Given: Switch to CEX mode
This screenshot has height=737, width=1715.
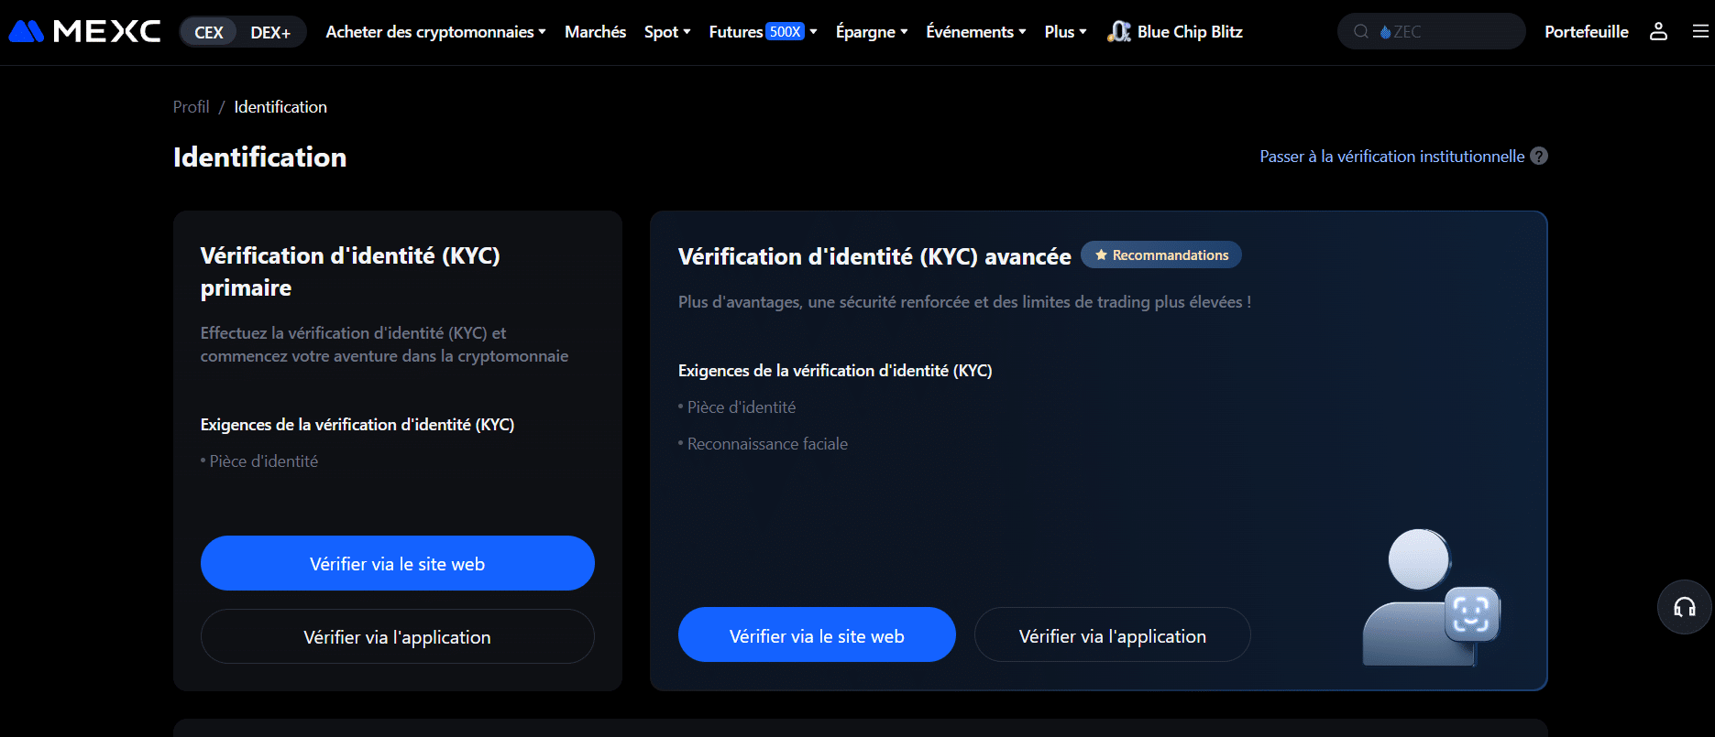Looking at the screenshot, I should click(209, 32).
